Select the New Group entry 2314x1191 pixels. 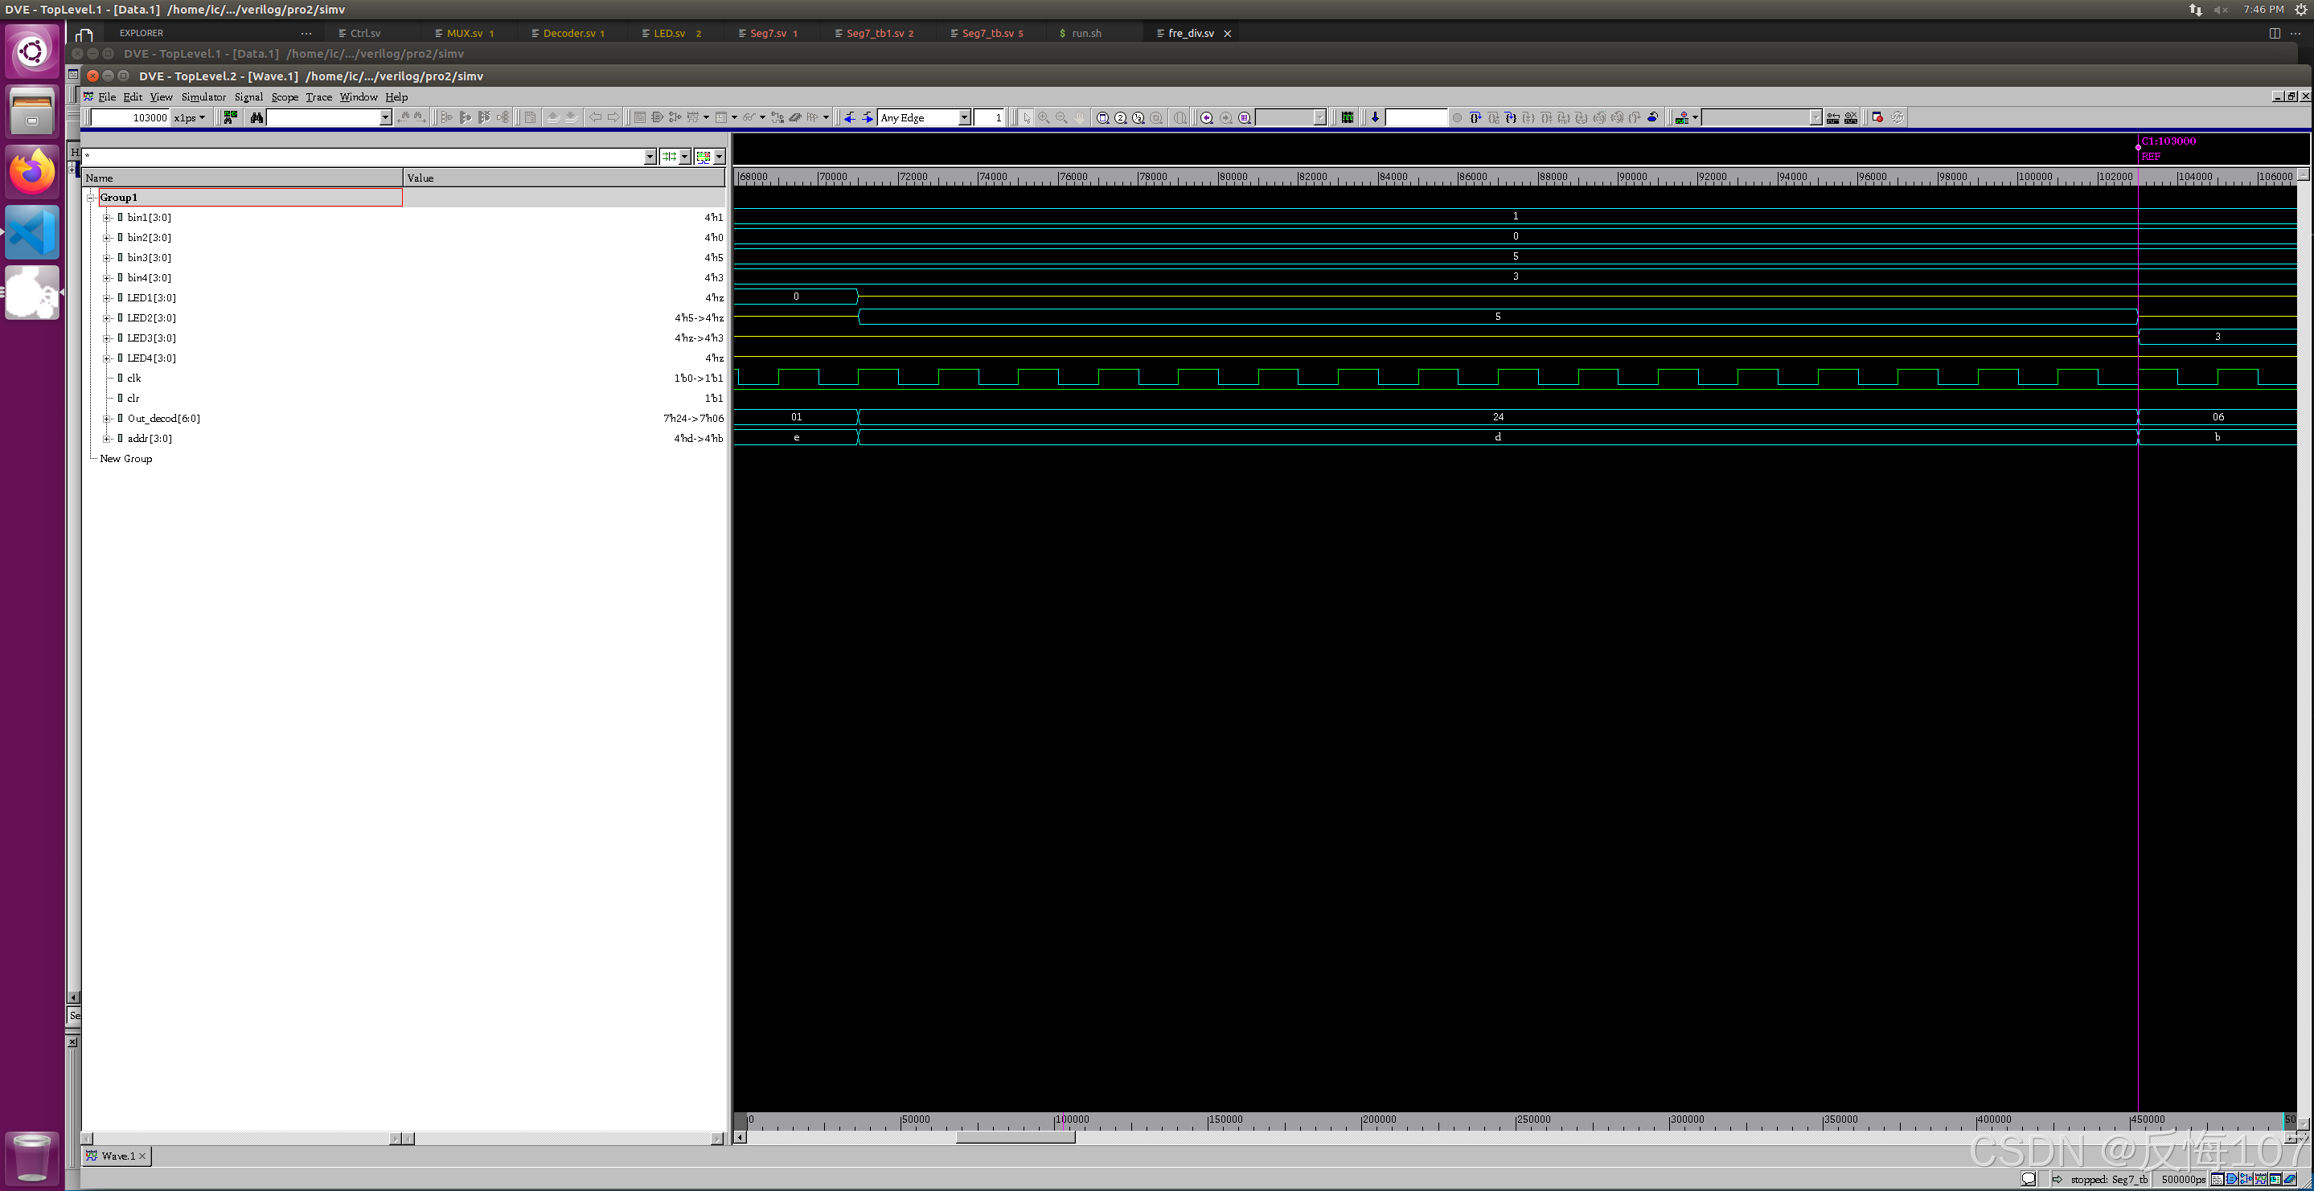125,459
